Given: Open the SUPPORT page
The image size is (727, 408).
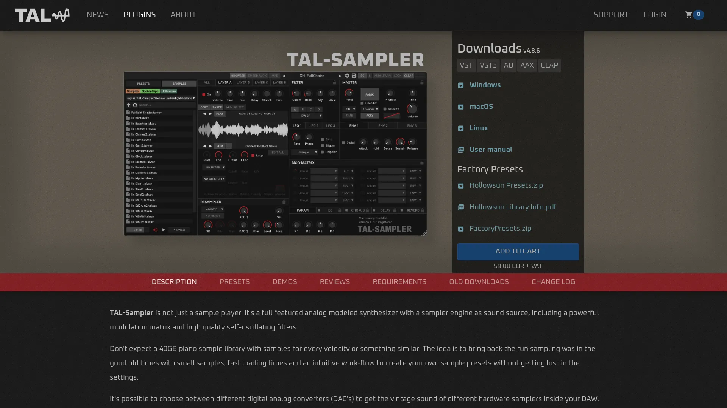Looking at the screenshot, I should point(611,15).
